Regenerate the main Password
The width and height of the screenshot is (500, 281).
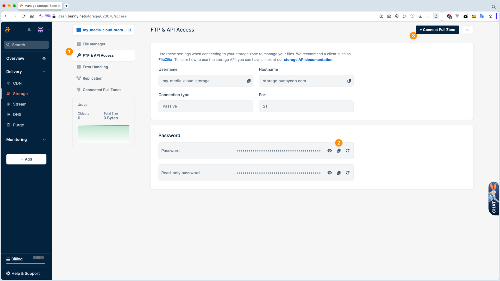click(x=347, y=151)
